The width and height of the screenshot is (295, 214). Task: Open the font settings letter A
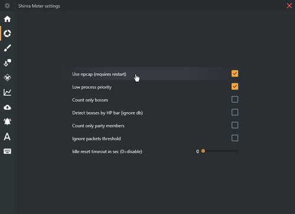pyautogui.click(x=7, y=136)
